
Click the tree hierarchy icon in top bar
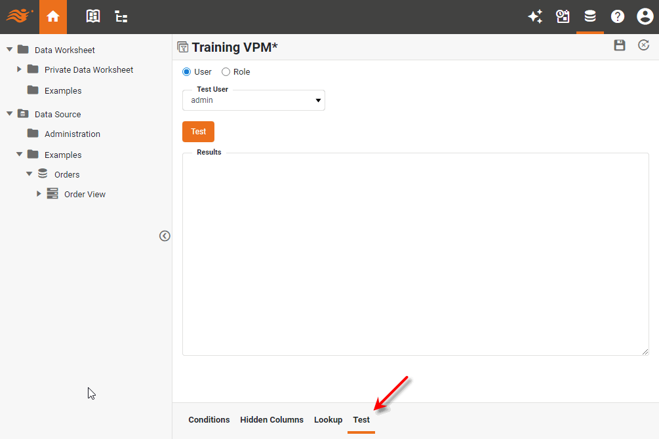(121, 17)
